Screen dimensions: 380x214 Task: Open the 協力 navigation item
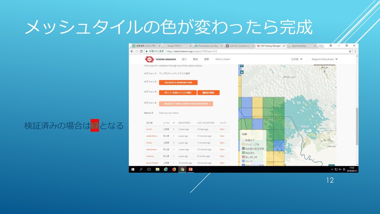(184, 59)
